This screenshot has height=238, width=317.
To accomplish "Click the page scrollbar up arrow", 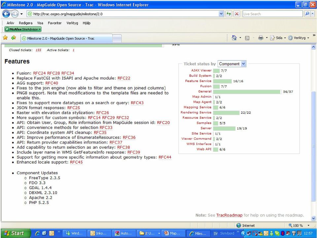I will pyautogui.click(x=313, y=47).
